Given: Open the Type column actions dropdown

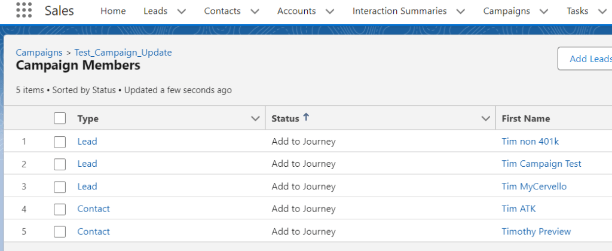Looking at the screenshot, I should (255, 119).
